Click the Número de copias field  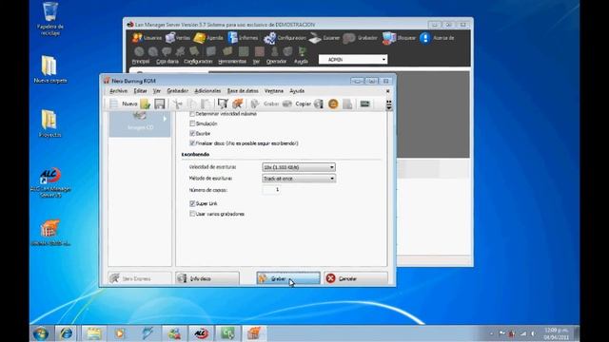click(x=271, y=190)
